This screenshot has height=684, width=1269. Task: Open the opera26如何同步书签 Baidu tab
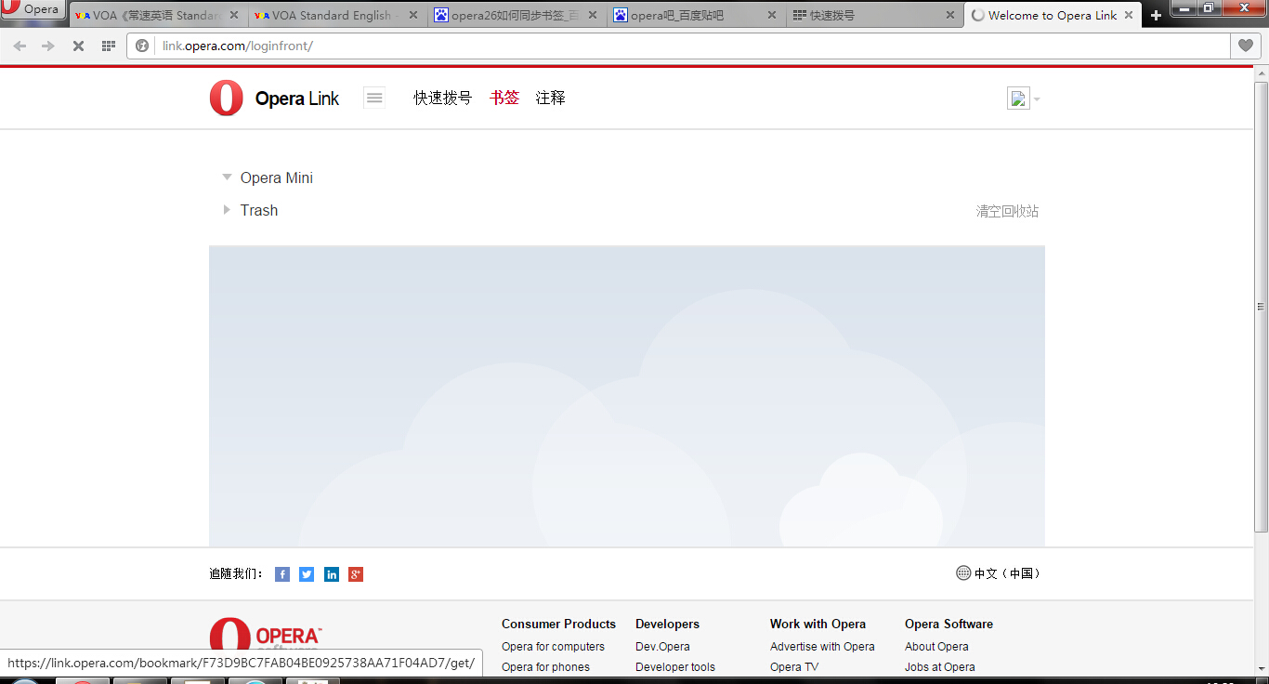click(516, 15)
